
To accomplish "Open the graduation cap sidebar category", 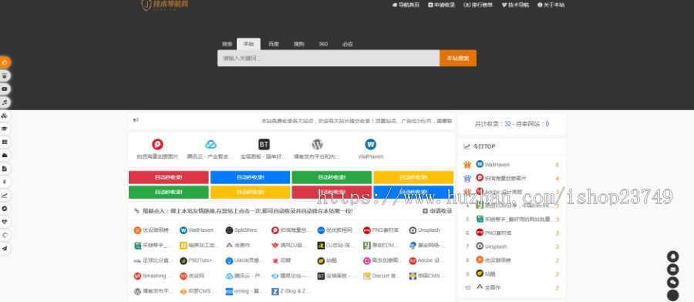I will (5, 129).
